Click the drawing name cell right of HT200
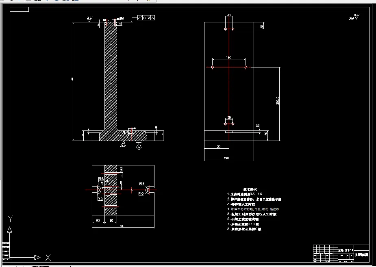 tap(362, 255)
